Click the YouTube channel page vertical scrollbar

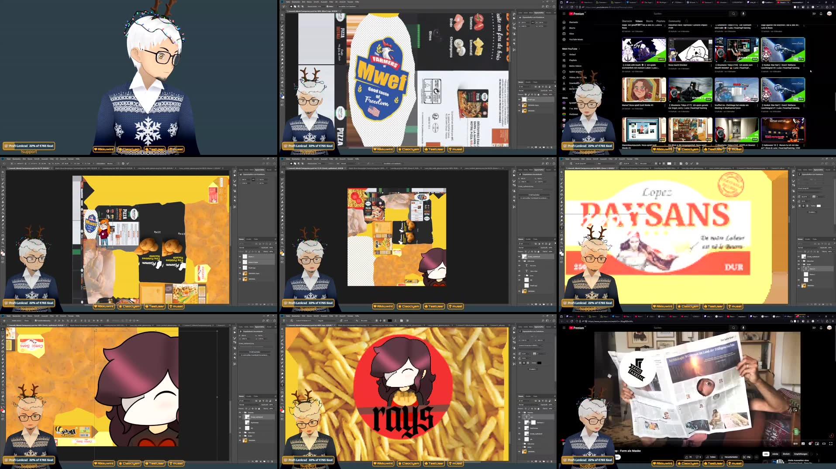tap(834, 101)
